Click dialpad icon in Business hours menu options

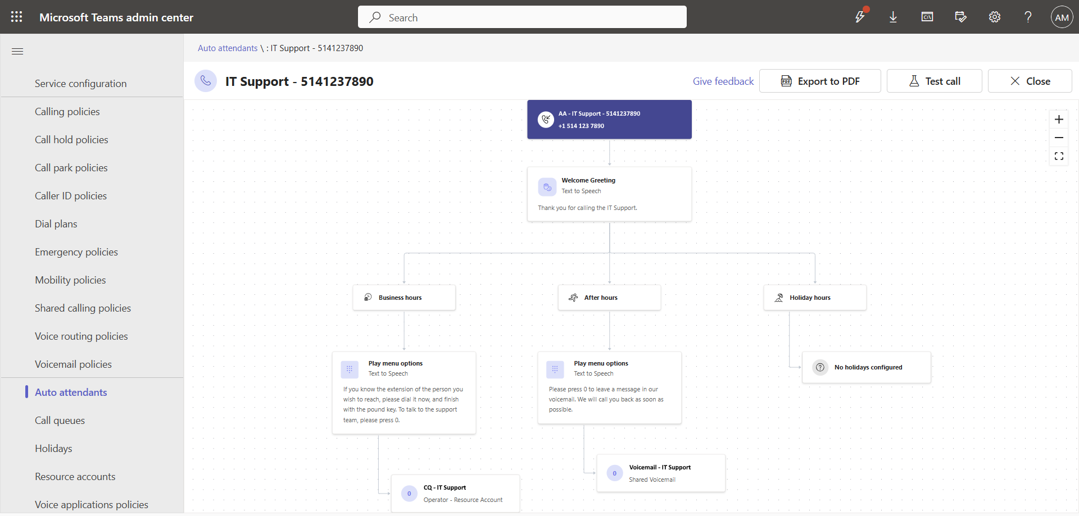click(350, 369)
